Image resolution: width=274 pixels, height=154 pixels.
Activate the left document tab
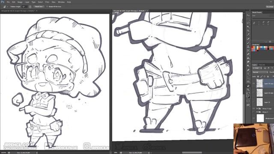[x=18, y=11]
